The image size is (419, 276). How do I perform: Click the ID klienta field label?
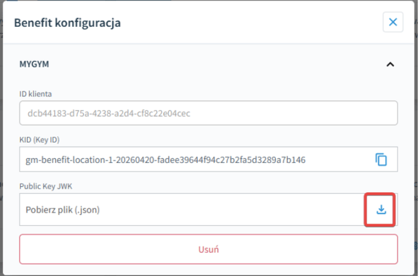(x=36, y=94)
